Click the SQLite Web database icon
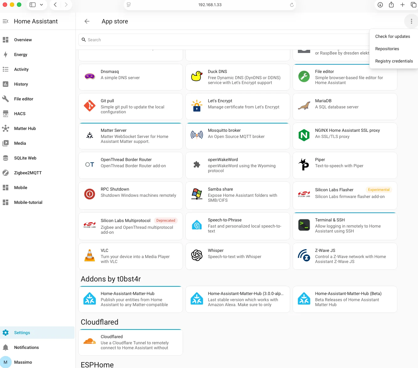 6,158
